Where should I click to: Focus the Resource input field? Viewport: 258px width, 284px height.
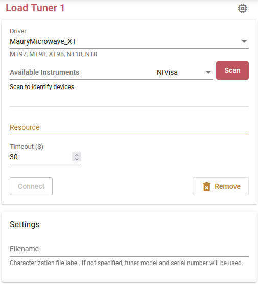(129, 127)
